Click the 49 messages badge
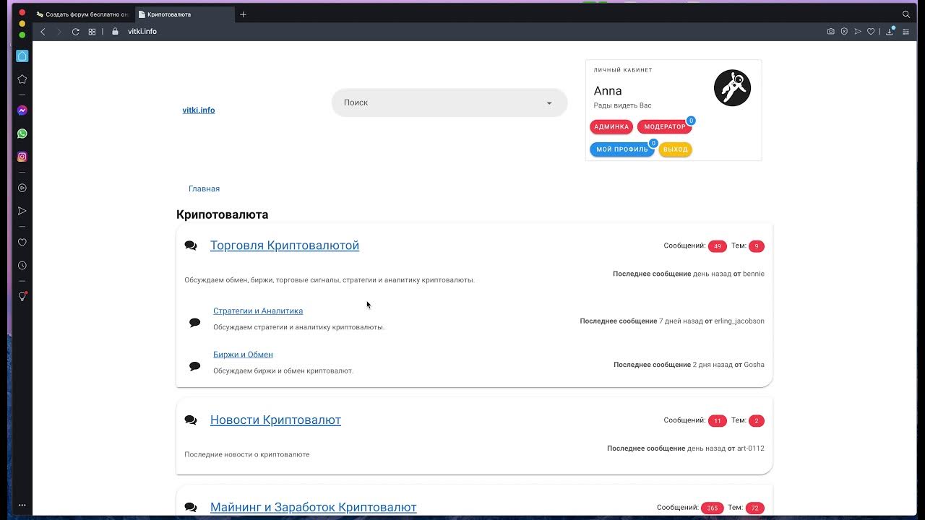The height and width of the screenshot is (520, 925). click(718, 246)
